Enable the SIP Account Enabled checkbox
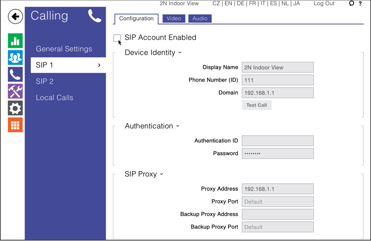Image resolution: width=371 pixels, height=241 pixels. (117, 38)
